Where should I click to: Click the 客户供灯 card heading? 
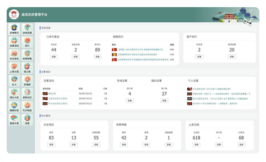point(192,36)
